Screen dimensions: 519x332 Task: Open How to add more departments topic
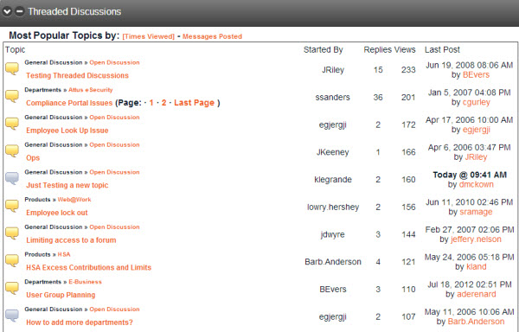pyautogui.click(x=80, y=322)
